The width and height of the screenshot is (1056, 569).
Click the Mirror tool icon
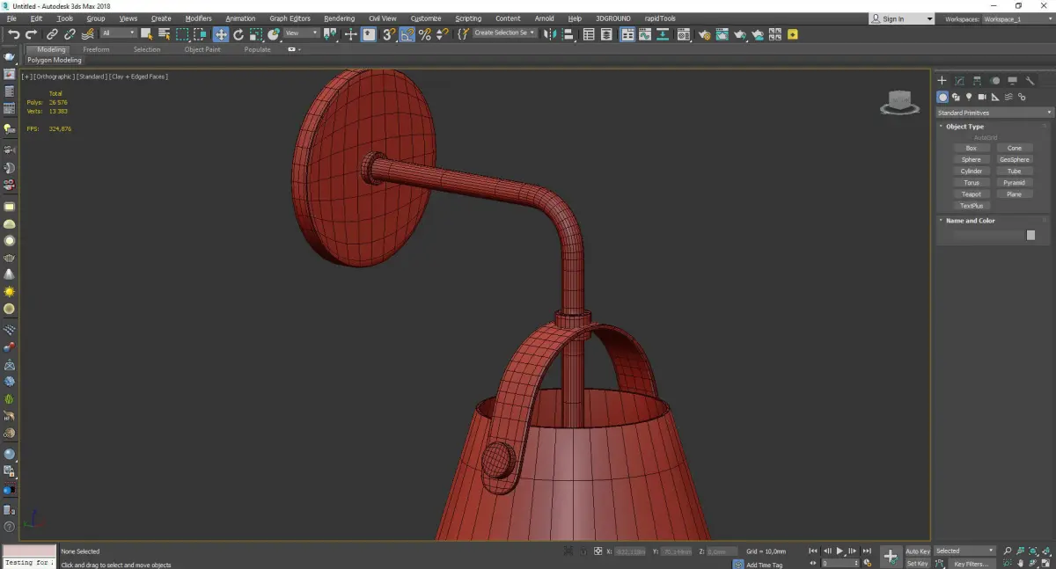click(x=550, y=34)
